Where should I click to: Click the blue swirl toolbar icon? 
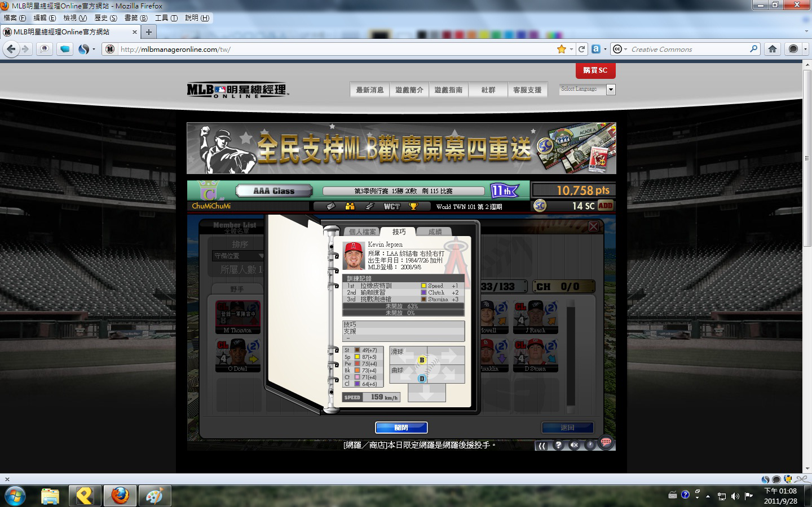coord(83,49)
